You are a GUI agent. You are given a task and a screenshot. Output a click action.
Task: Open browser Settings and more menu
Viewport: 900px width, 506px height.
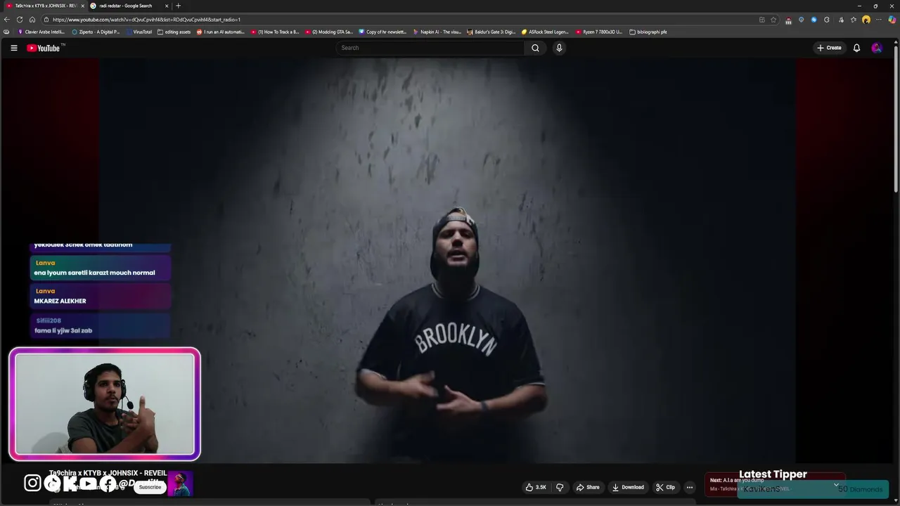(879, 20)
